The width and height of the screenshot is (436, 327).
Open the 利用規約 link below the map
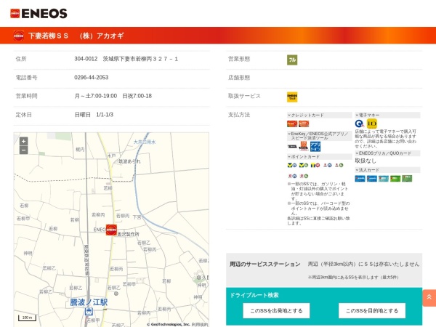click(x=199, y=325)
